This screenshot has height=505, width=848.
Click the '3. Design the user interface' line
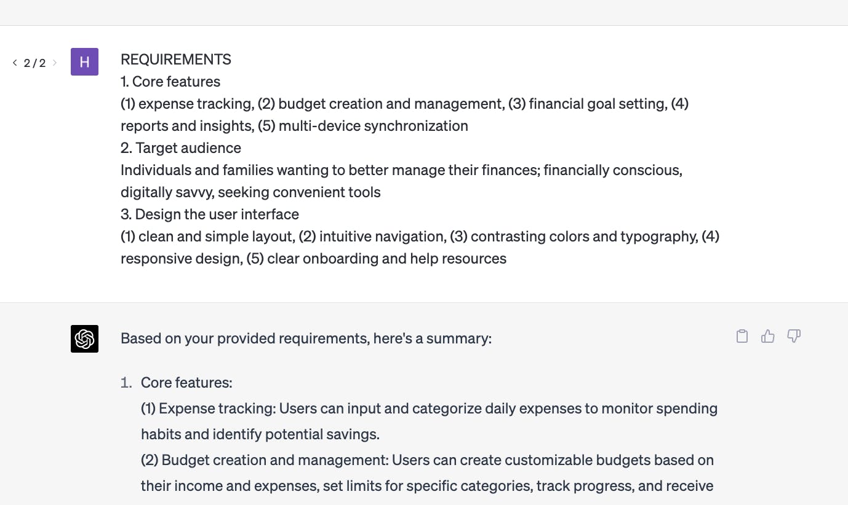210,214
